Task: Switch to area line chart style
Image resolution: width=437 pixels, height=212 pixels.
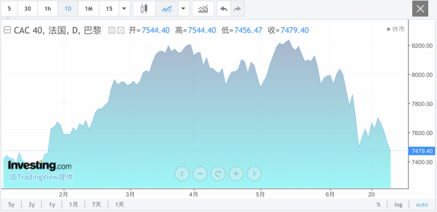Action: click(x=167, y=9)
